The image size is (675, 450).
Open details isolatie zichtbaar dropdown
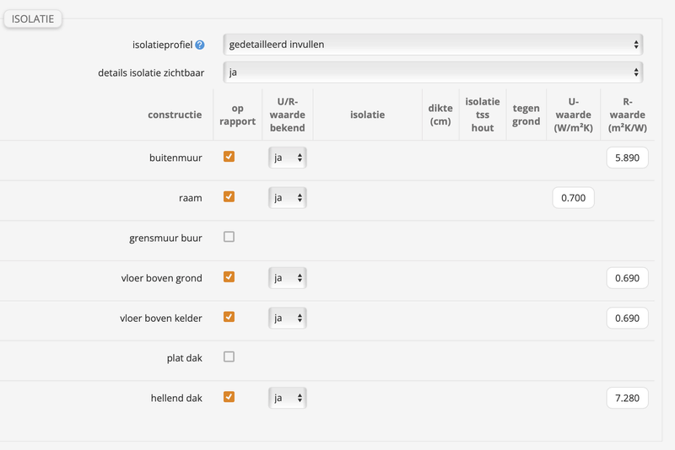click(x=433, y=72)
